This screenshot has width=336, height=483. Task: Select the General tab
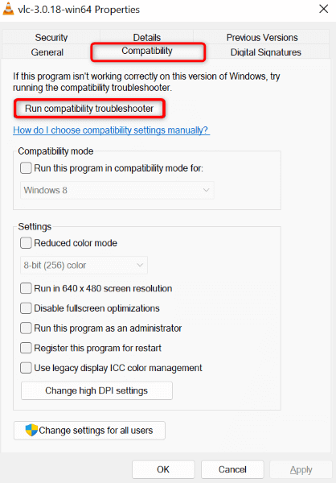pos(47,52)
